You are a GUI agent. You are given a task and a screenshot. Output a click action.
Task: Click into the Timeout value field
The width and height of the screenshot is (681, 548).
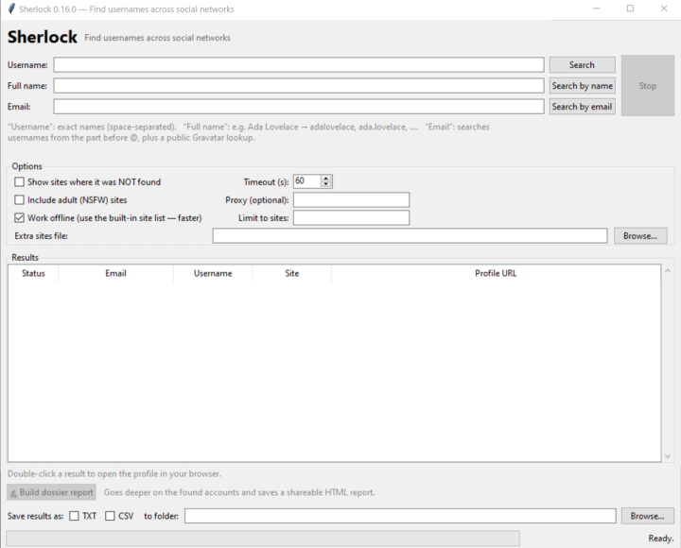point(307,181)
